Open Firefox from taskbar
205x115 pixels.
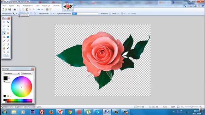[51, 112]
